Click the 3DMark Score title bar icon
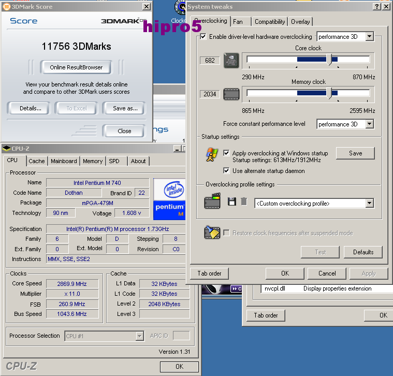Screen dimensions: 393x376 (6, 7)
